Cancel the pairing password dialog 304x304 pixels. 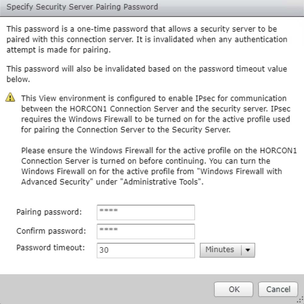(278, 289)
